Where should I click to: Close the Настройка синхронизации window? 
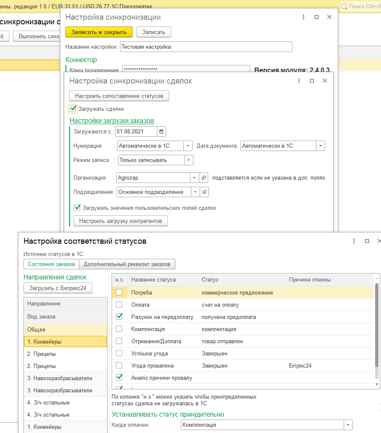329,17
